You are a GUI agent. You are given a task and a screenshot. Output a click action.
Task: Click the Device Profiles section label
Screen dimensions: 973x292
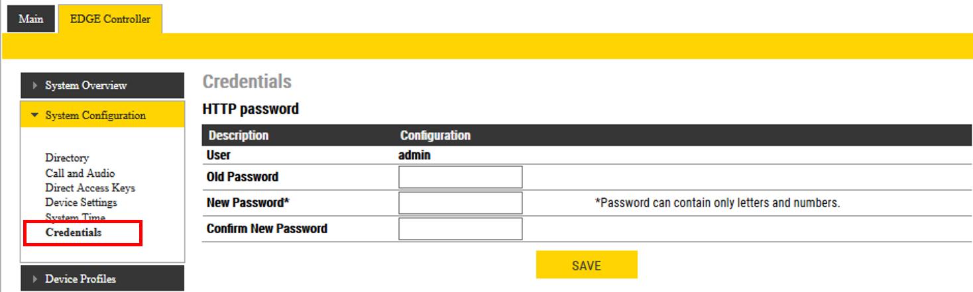[80, 279]
